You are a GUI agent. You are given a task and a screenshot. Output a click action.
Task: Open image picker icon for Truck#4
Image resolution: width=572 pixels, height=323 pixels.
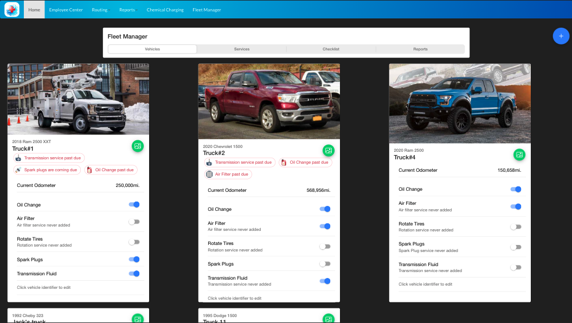click(519, 154)
